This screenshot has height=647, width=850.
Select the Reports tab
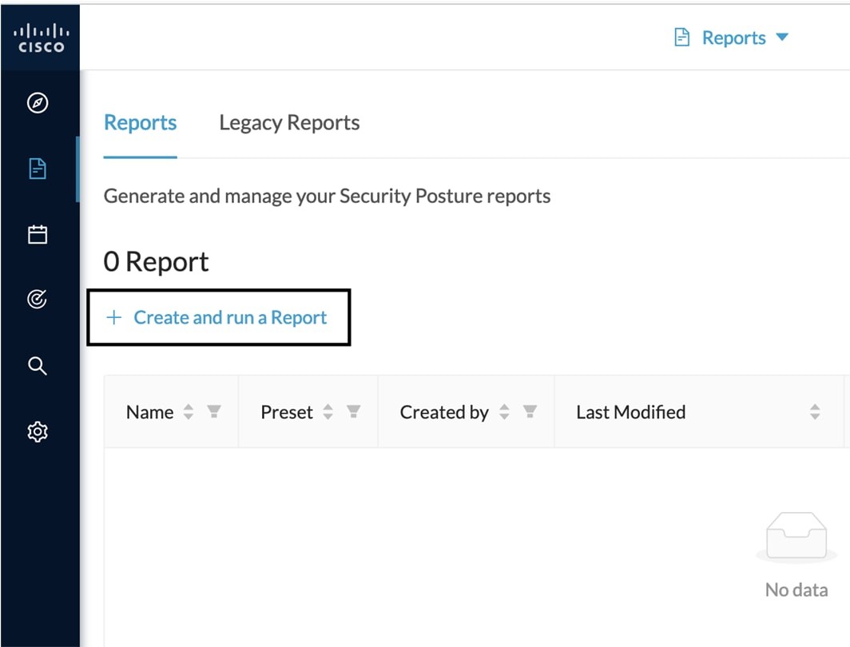[140, 122]
